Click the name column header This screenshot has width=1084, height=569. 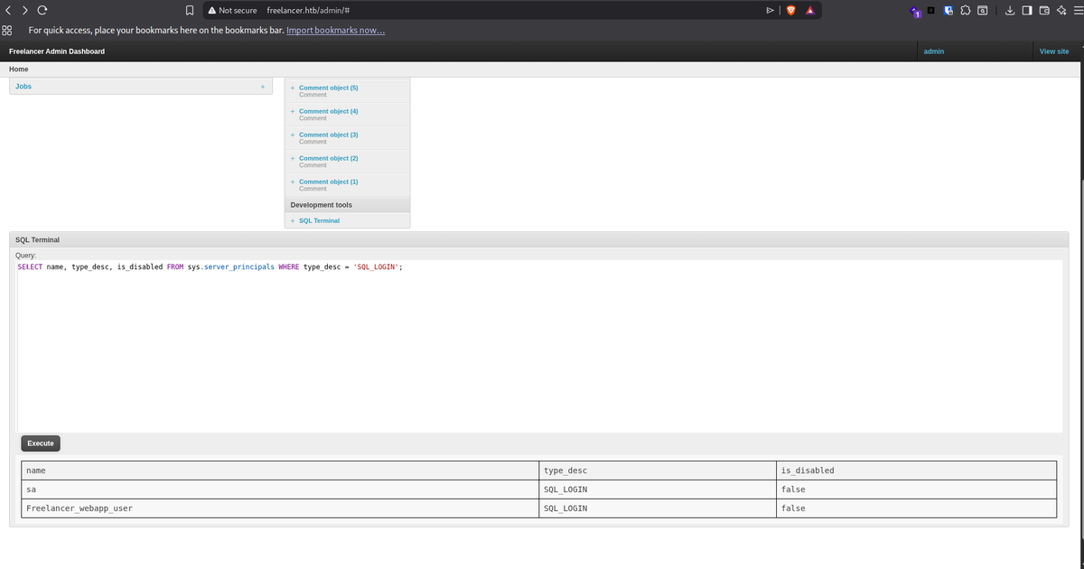(280, 471)
